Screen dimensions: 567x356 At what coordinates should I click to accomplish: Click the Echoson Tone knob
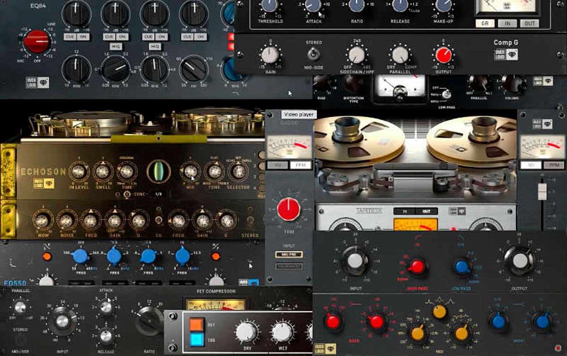(x=215, y=172)
